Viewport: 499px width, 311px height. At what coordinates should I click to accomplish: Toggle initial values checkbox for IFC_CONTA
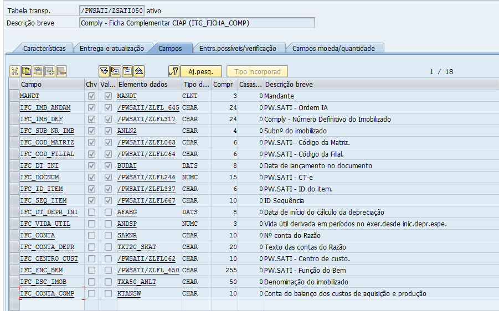(x=108, y=236)
